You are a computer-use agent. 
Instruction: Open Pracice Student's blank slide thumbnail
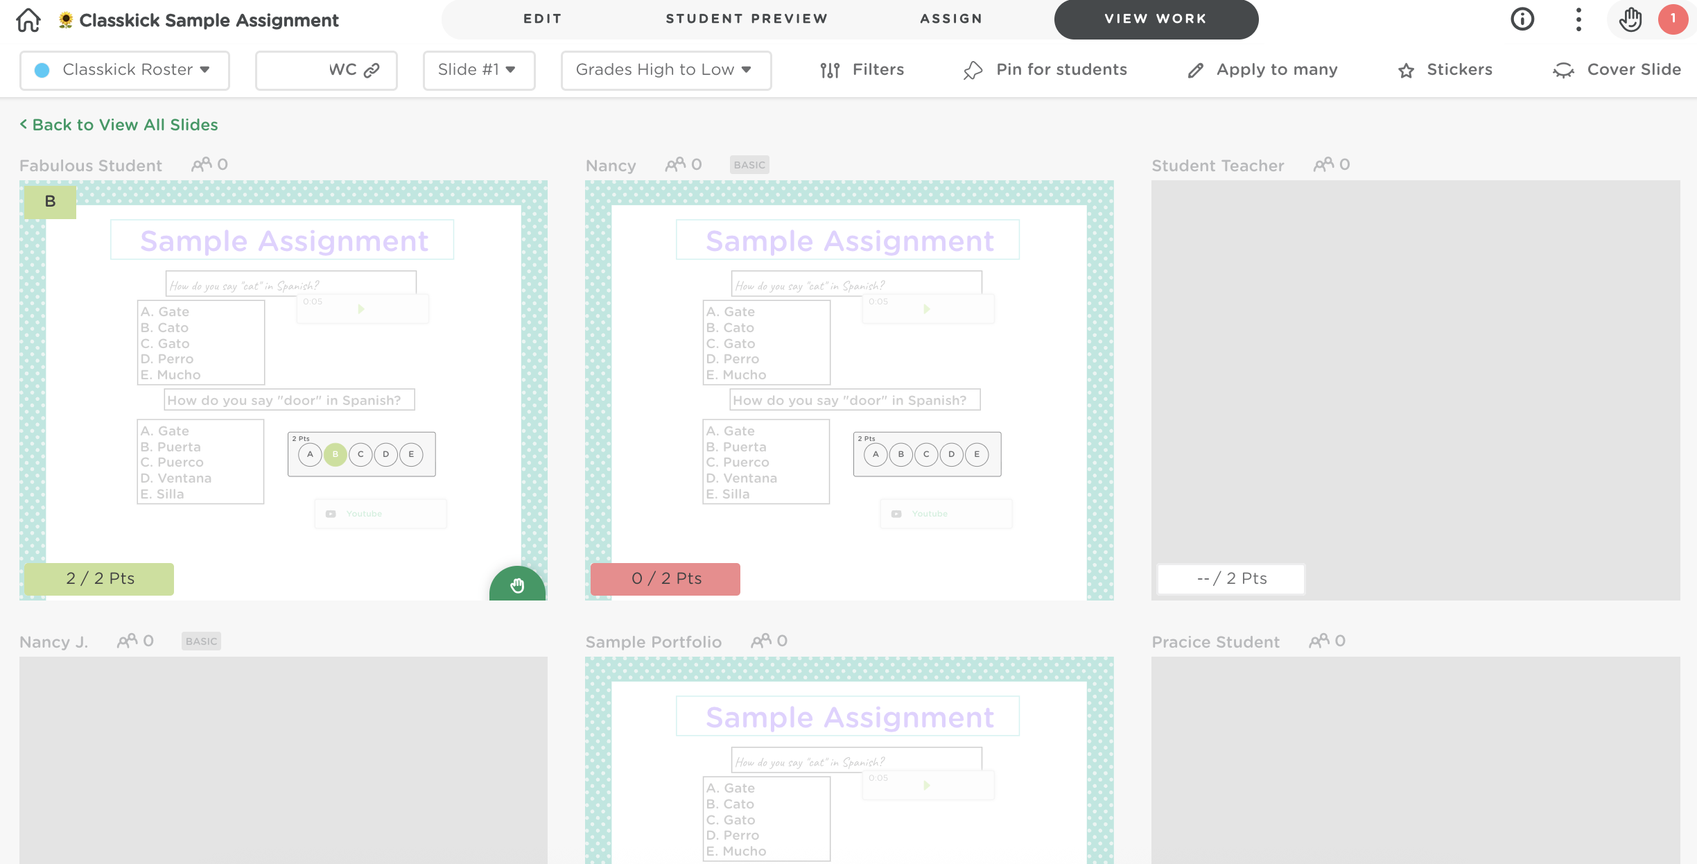click(1416, 760)
